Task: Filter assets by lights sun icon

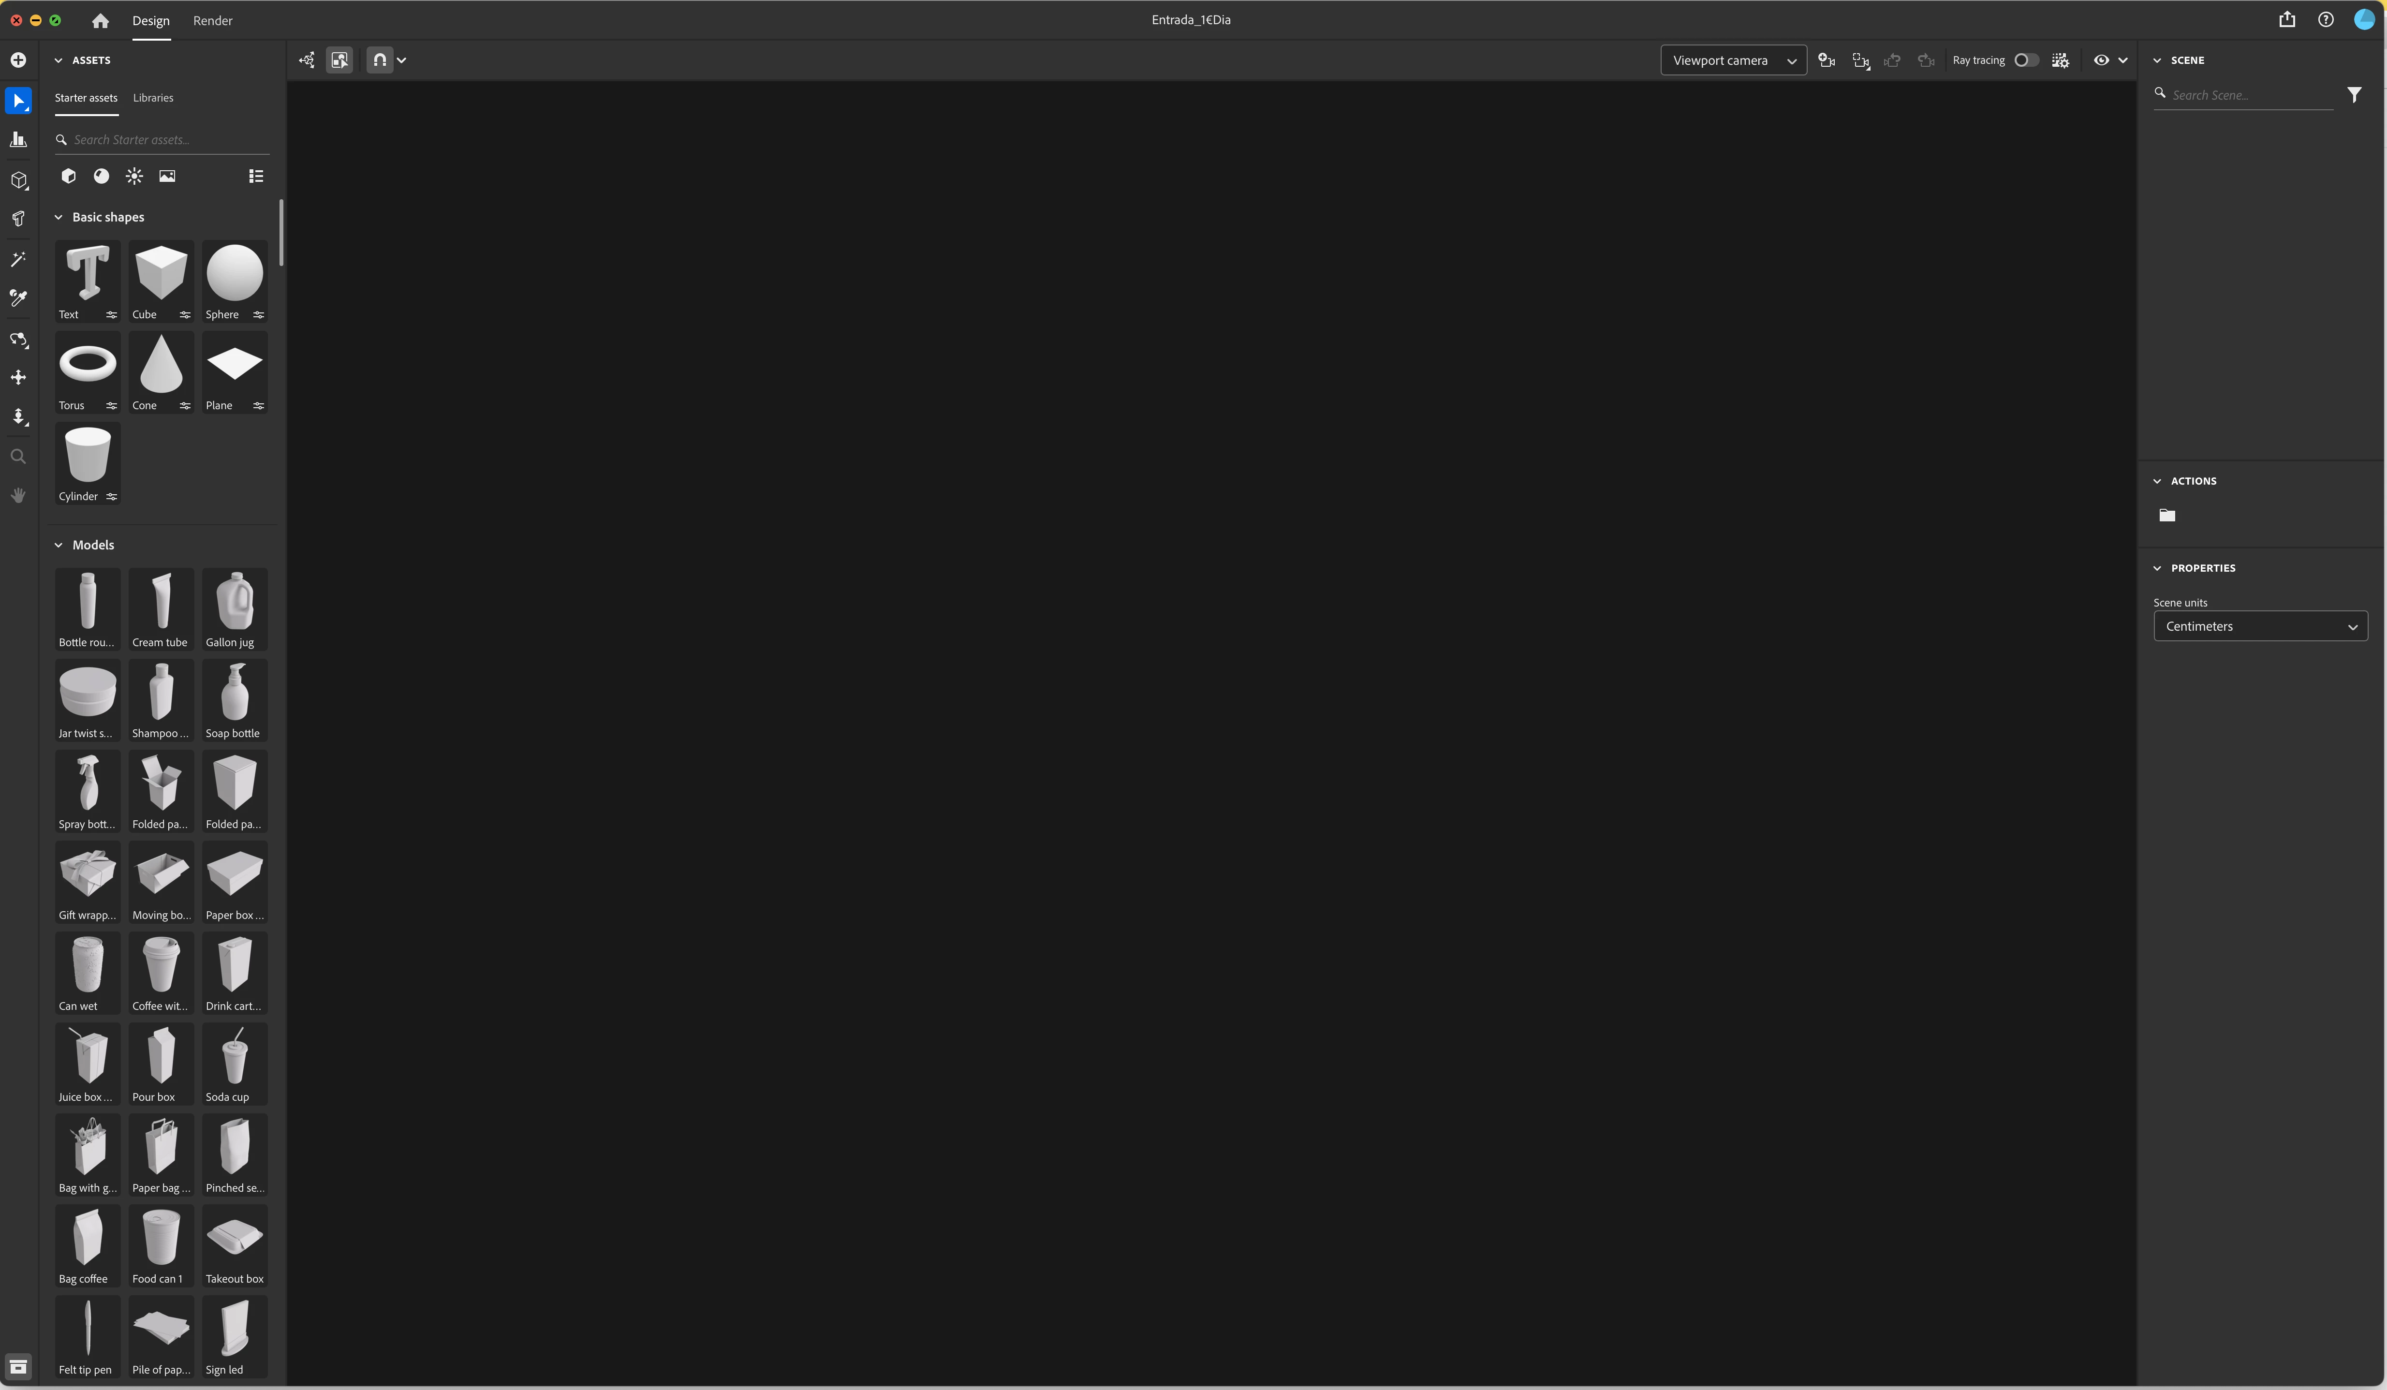Action: pyautogui.click(x=134, y=176)
